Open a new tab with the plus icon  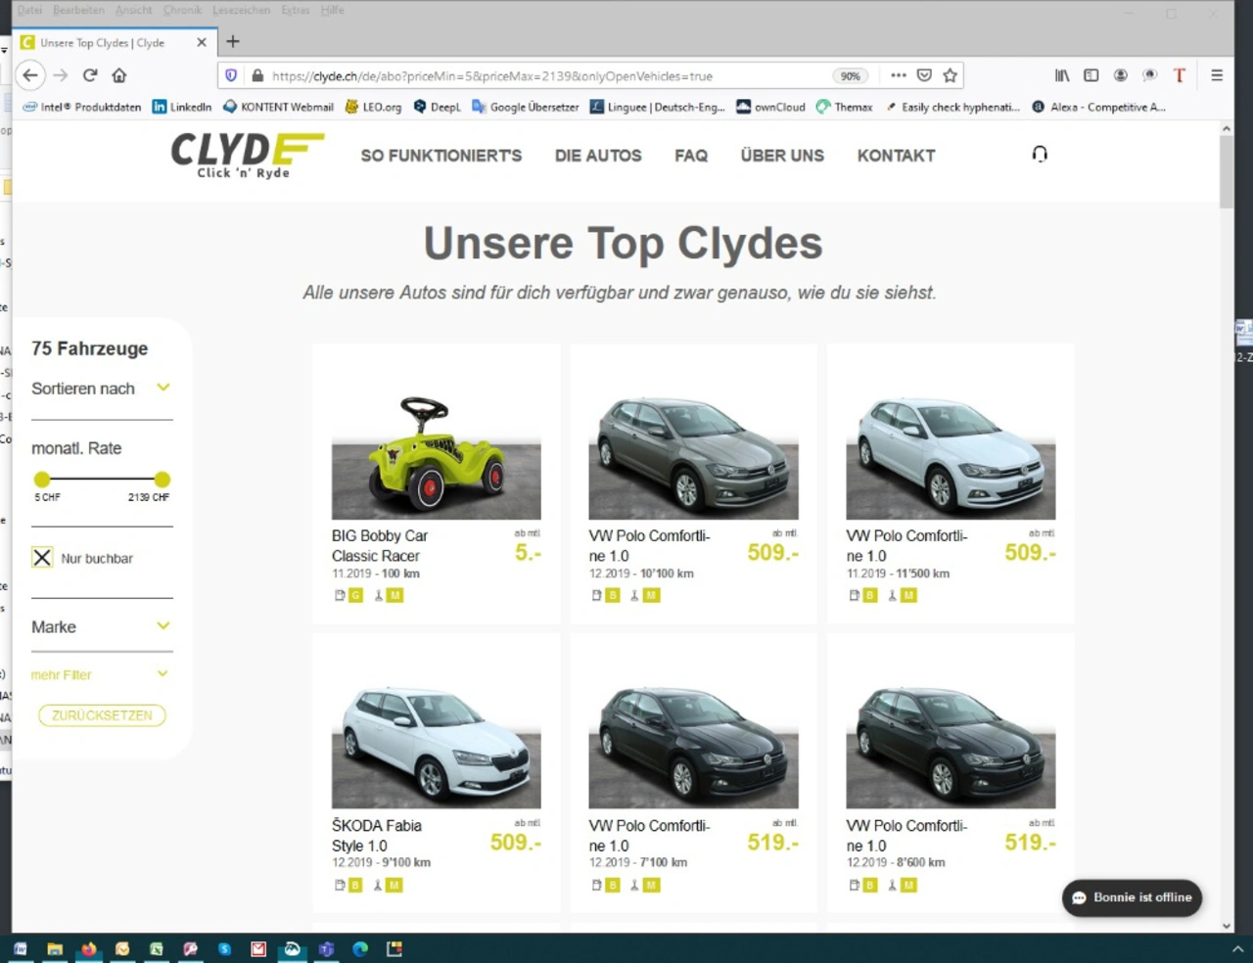point(232,41)
